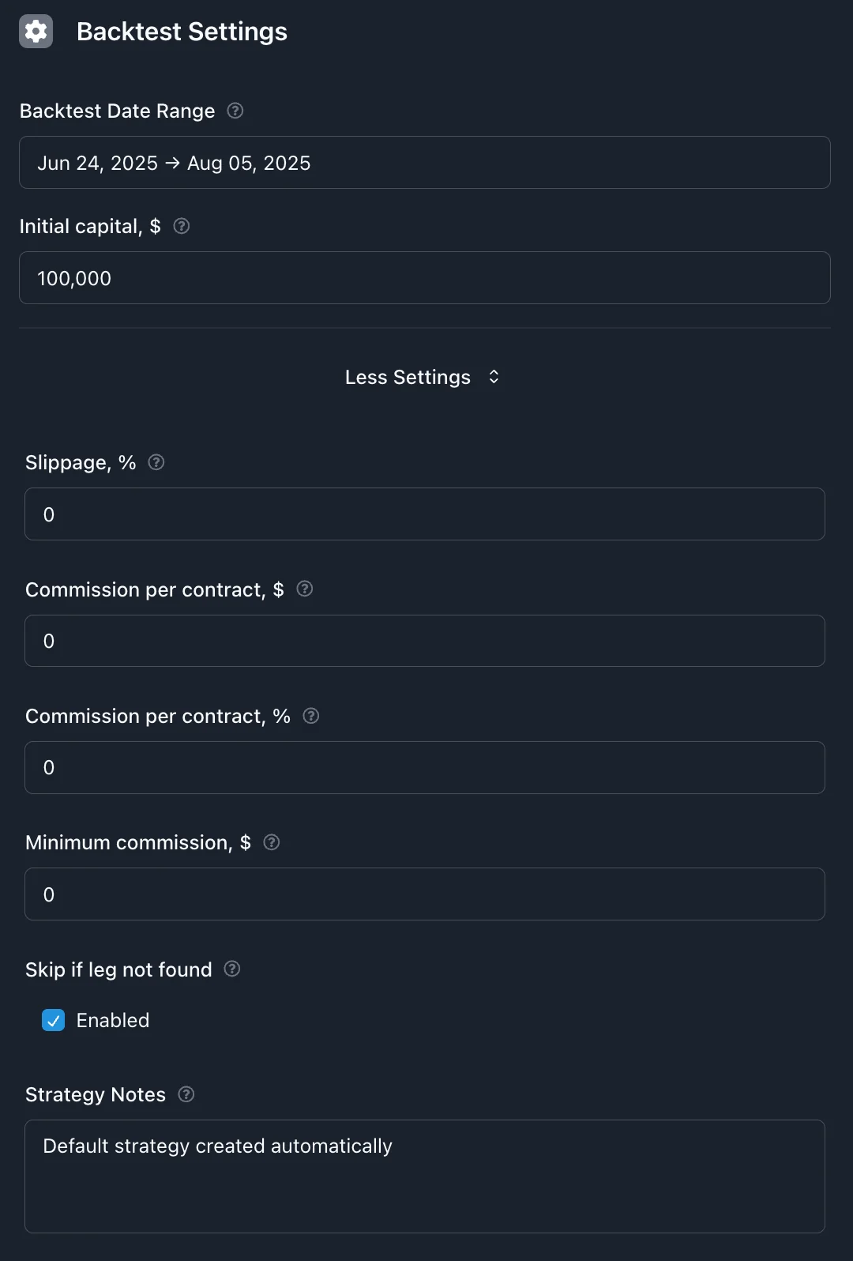The image size is (853, 1261).
Task: Click help icon beside Backtest Date Range
Action: [x=235, y=111]
